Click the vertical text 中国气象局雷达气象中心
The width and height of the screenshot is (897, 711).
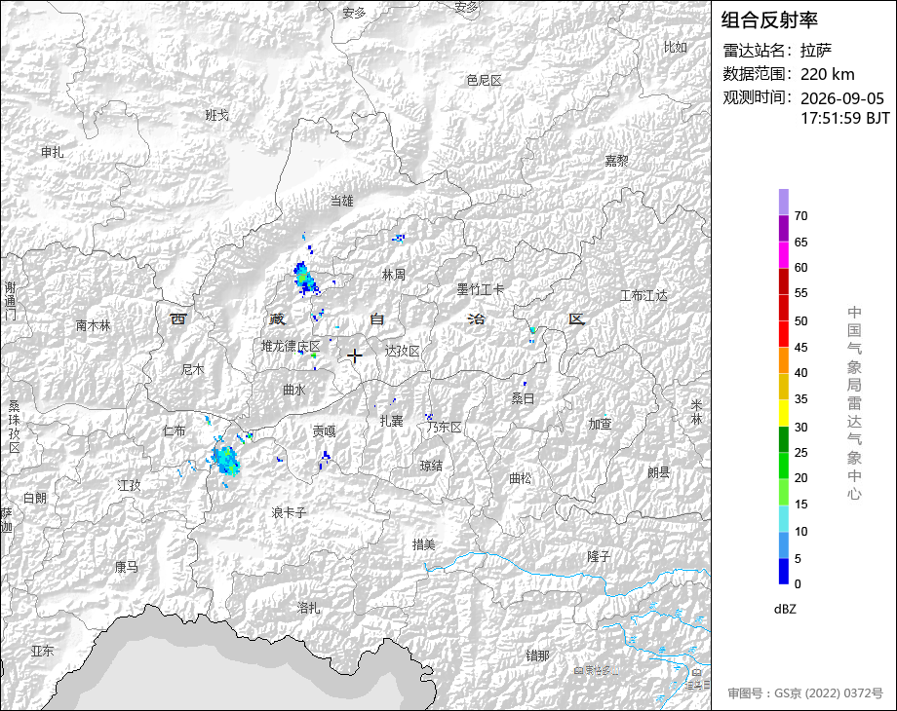[x=854, y=403]
